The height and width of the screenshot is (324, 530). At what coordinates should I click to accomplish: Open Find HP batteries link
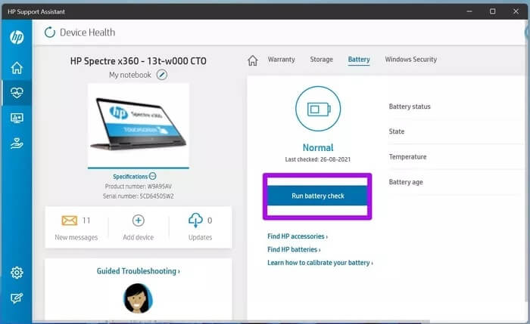(294, 249)
